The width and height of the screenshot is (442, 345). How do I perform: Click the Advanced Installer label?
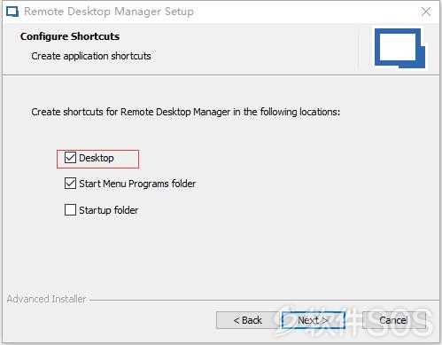click(46, 299)
